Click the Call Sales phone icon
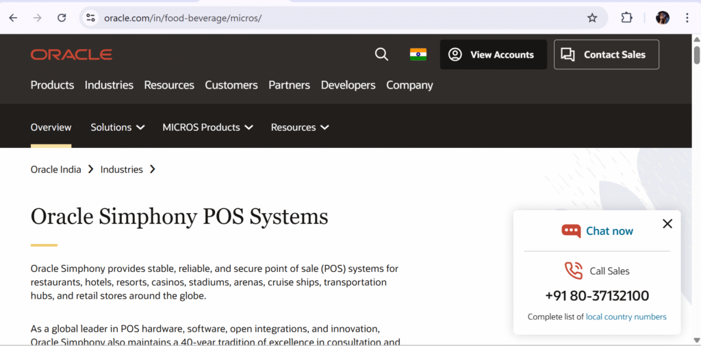 (574, 271)
